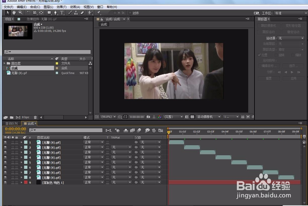
Task: Select the Zoom magnifier tool
Action: [x=20, y=13]
